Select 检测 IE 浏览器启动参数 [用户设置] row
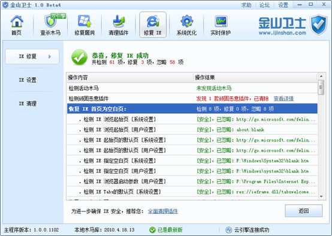 [192, 181]
